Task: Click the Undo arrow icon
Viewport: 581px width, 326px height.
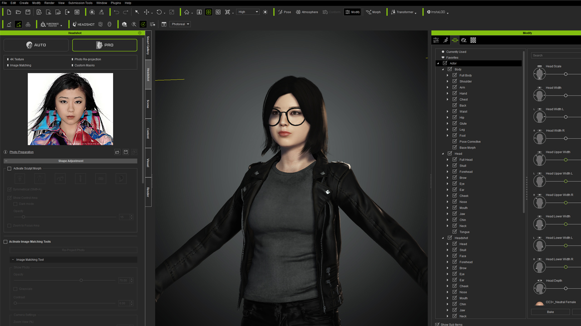Action: [116, 12]
